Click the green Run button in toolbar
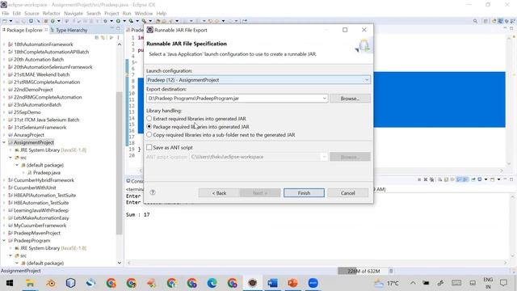This screenshot has width=517, height=291. [118, 21]
